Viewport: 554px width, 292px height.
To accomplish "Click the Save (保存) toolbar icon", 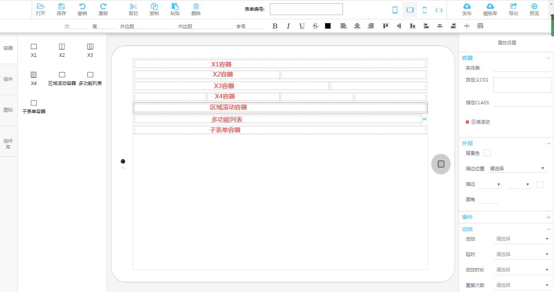I will pyautogui.click(x=61, y=7).
